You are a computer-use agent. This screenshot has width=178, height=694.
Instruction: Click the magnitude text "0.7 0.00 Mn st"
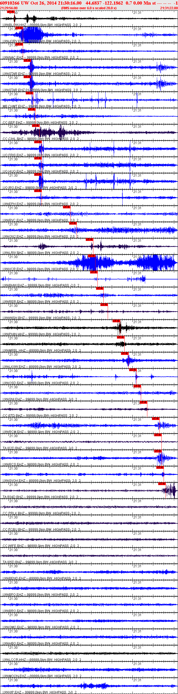point(141,3)
